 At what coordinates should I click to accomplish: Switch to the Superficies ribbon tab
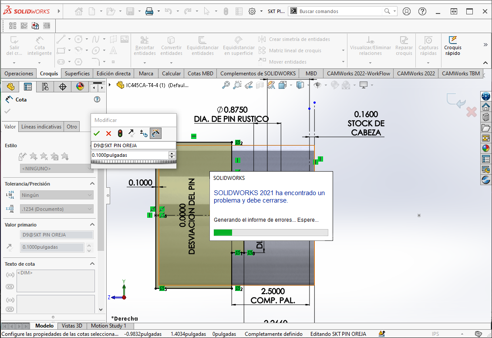[x=77, y=74]
